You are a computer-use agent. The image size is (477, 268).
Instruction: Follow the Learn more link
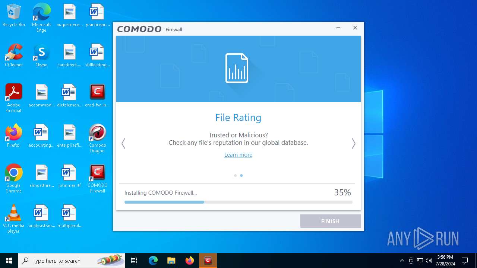[238, 155]
